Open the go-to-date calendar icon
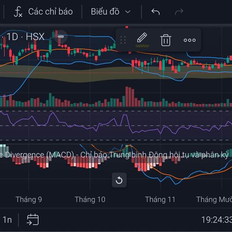Screen dimensions: 232x232 (x=32, y=220)
